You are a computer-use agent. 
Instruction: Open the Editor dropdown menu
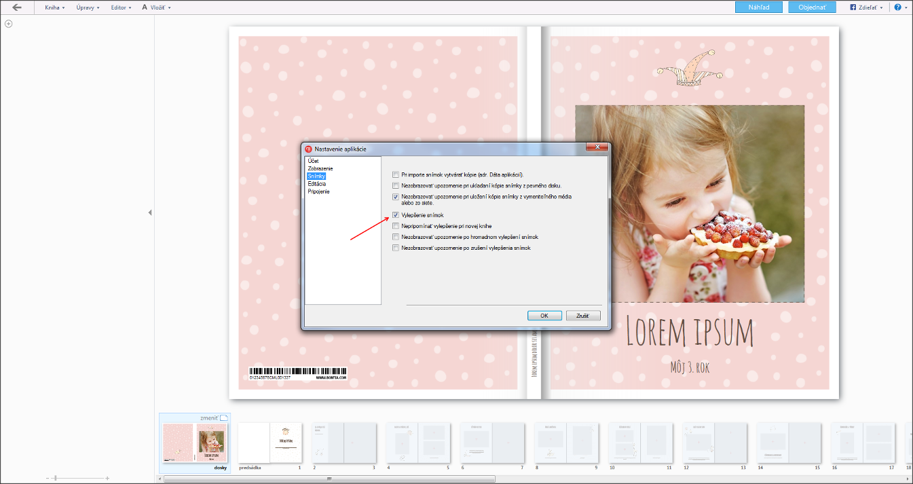[x=121, y=7]
